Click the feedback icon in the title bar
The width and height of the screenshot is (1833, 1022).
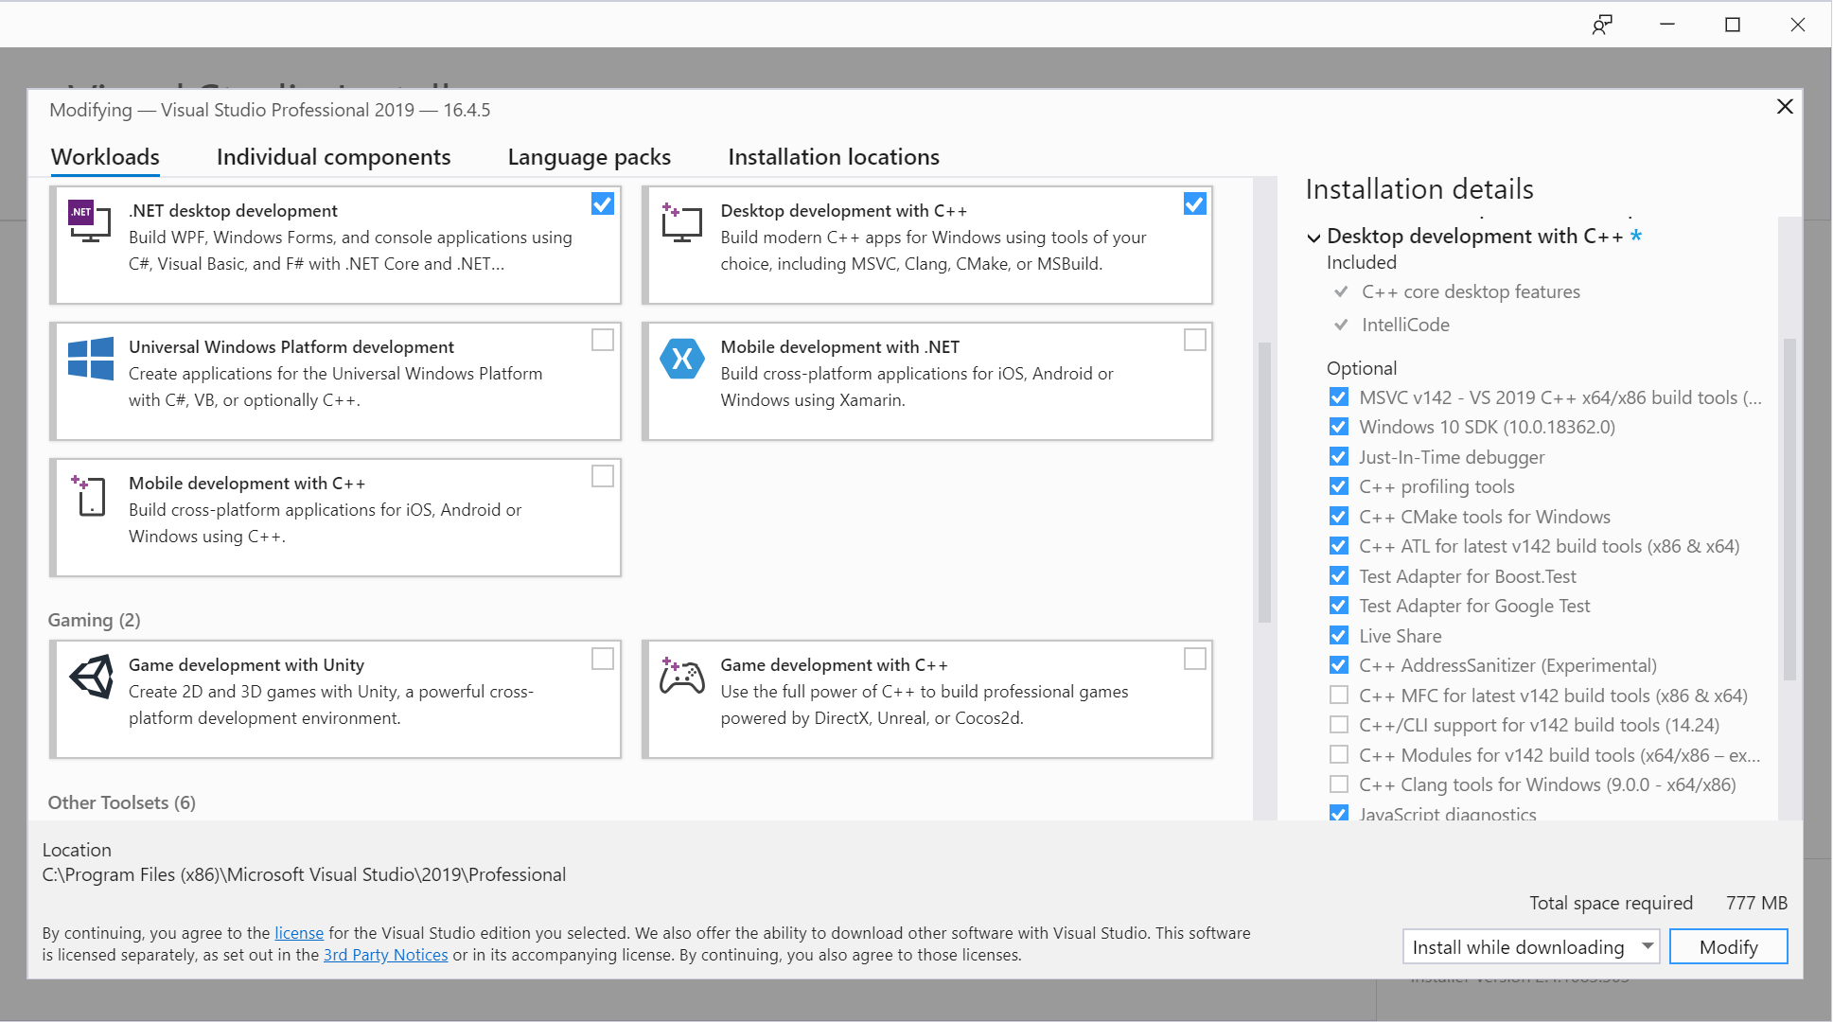tap(1602, 25)
